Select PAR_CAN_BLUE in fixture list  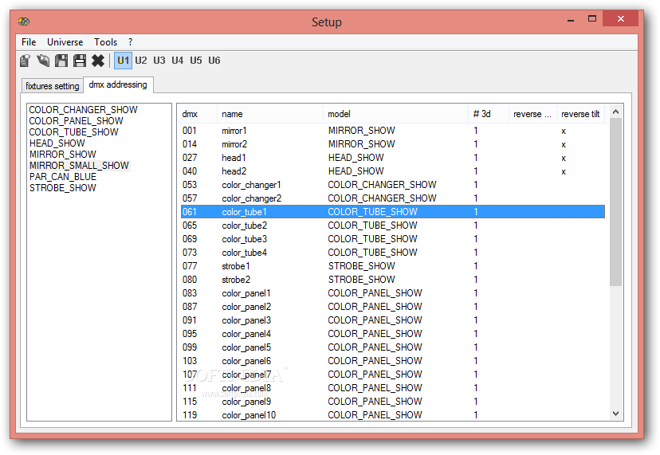[63, 177]
